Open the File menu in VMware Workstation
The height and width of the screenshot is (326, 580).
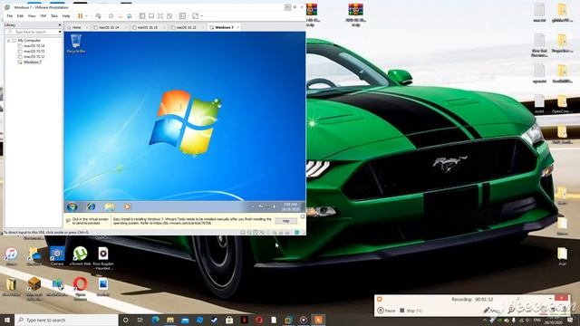click(10, 16)
